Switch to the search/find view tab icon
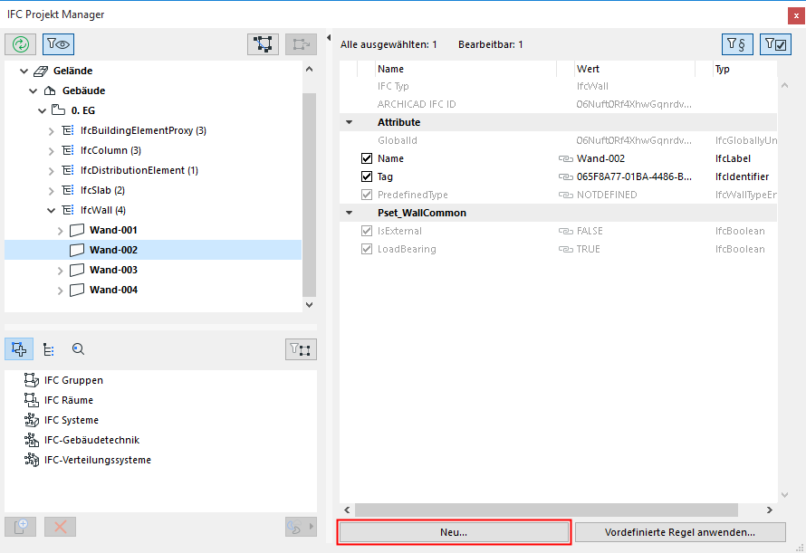The height and width of the screenshot is (553, 806). (78, 349)
